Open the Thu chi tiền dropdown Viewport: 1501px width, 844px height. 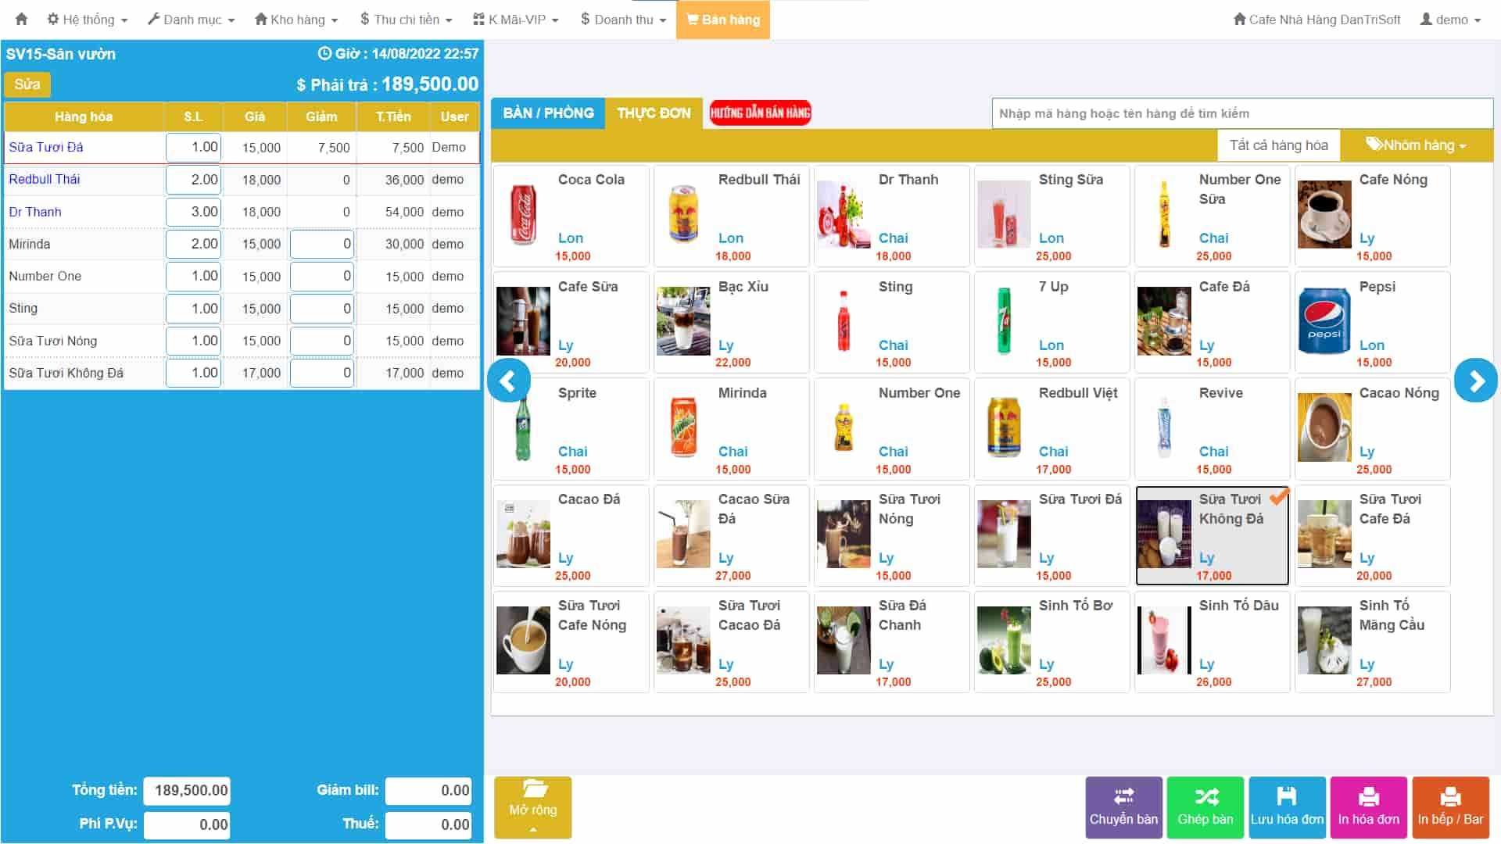click(x=406, y=20)
